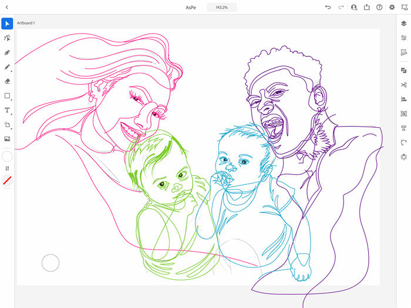Select the Type tool
Screen dimensions: 411x308
pyautogui.click(x=7, y=110)
